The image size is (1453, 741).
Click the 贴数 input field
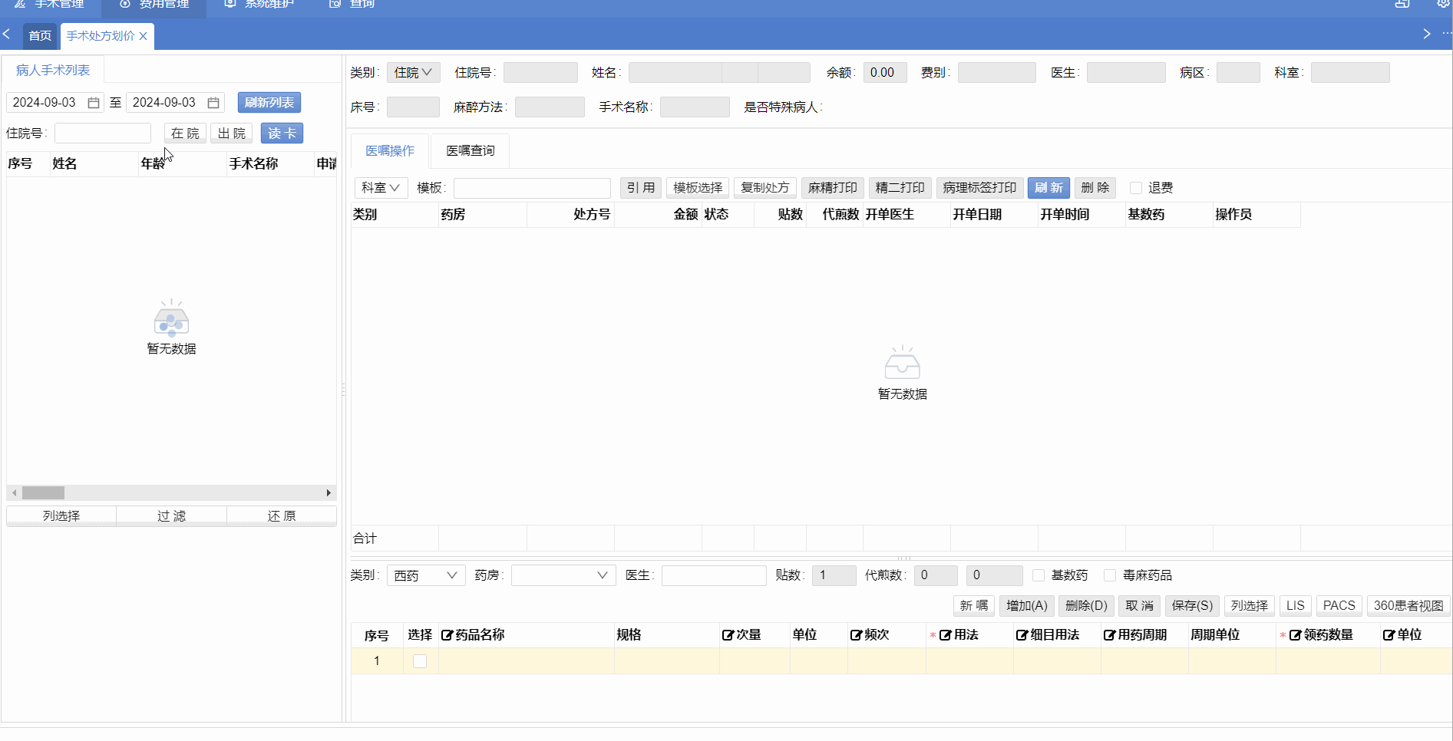[834, 575]
